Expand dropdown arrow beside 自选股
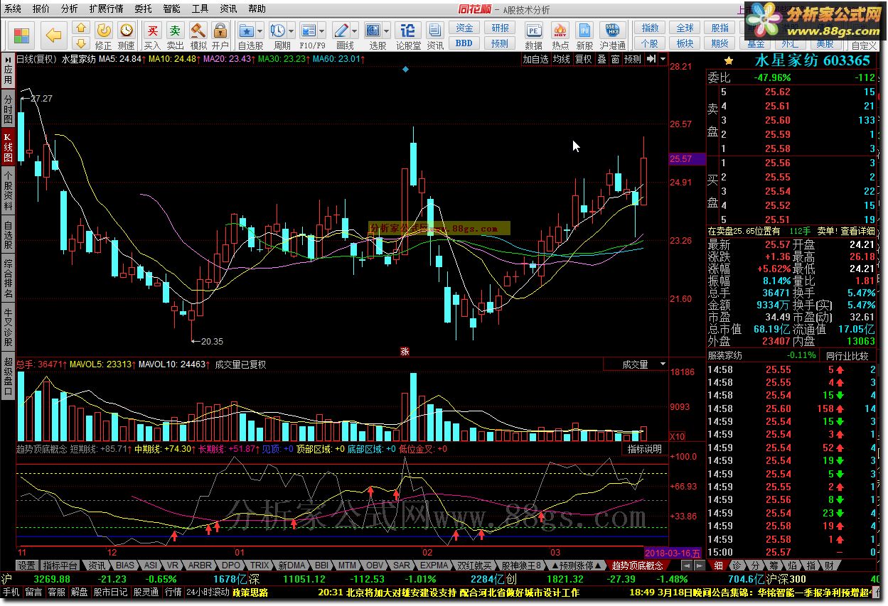This screenshot has width=888, height=606. [x=260, y=31]
